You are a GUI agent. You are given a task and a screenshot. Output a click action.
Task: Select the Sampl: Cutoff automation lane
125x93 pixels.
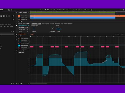[x=21, y=51]
